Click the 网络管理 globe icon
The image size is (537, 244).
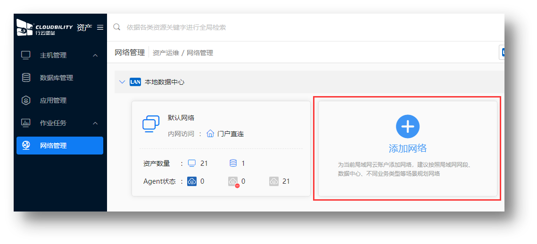pyautogui.click(x=26, y=146)
